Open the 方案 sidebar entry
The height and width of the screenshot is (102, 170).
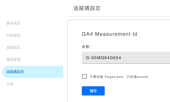[10, 84]
